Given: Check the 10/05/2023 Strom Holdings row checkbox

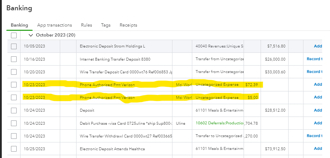Looking at the screenshot, I should pos(14,46).
